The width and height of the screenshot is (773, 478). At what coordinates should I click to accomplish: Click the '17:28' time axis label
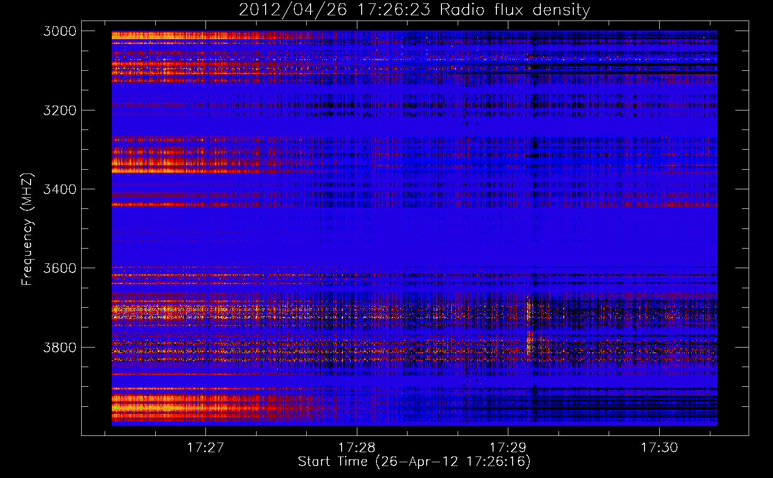[356, 447]
